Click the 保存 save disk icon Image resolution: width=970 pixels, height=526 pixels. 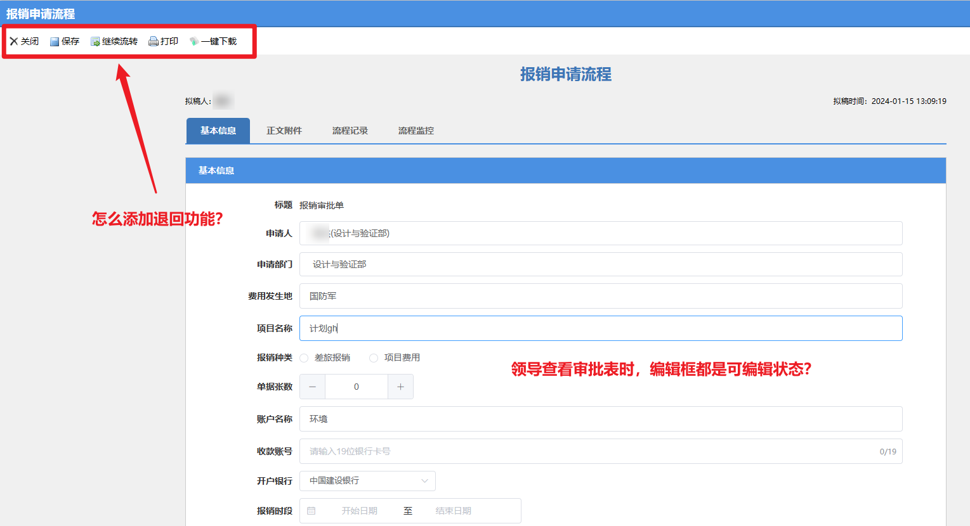tap(55, 42)
